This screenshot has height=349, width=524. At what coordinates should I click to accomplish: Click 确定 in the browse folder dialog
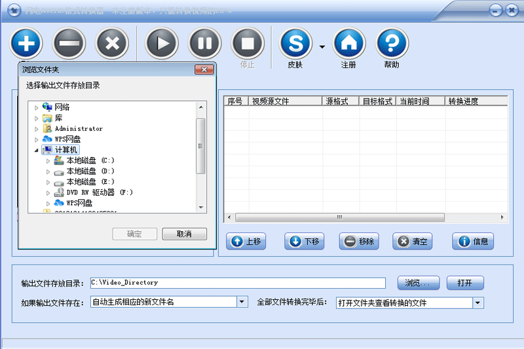point(135,234)
